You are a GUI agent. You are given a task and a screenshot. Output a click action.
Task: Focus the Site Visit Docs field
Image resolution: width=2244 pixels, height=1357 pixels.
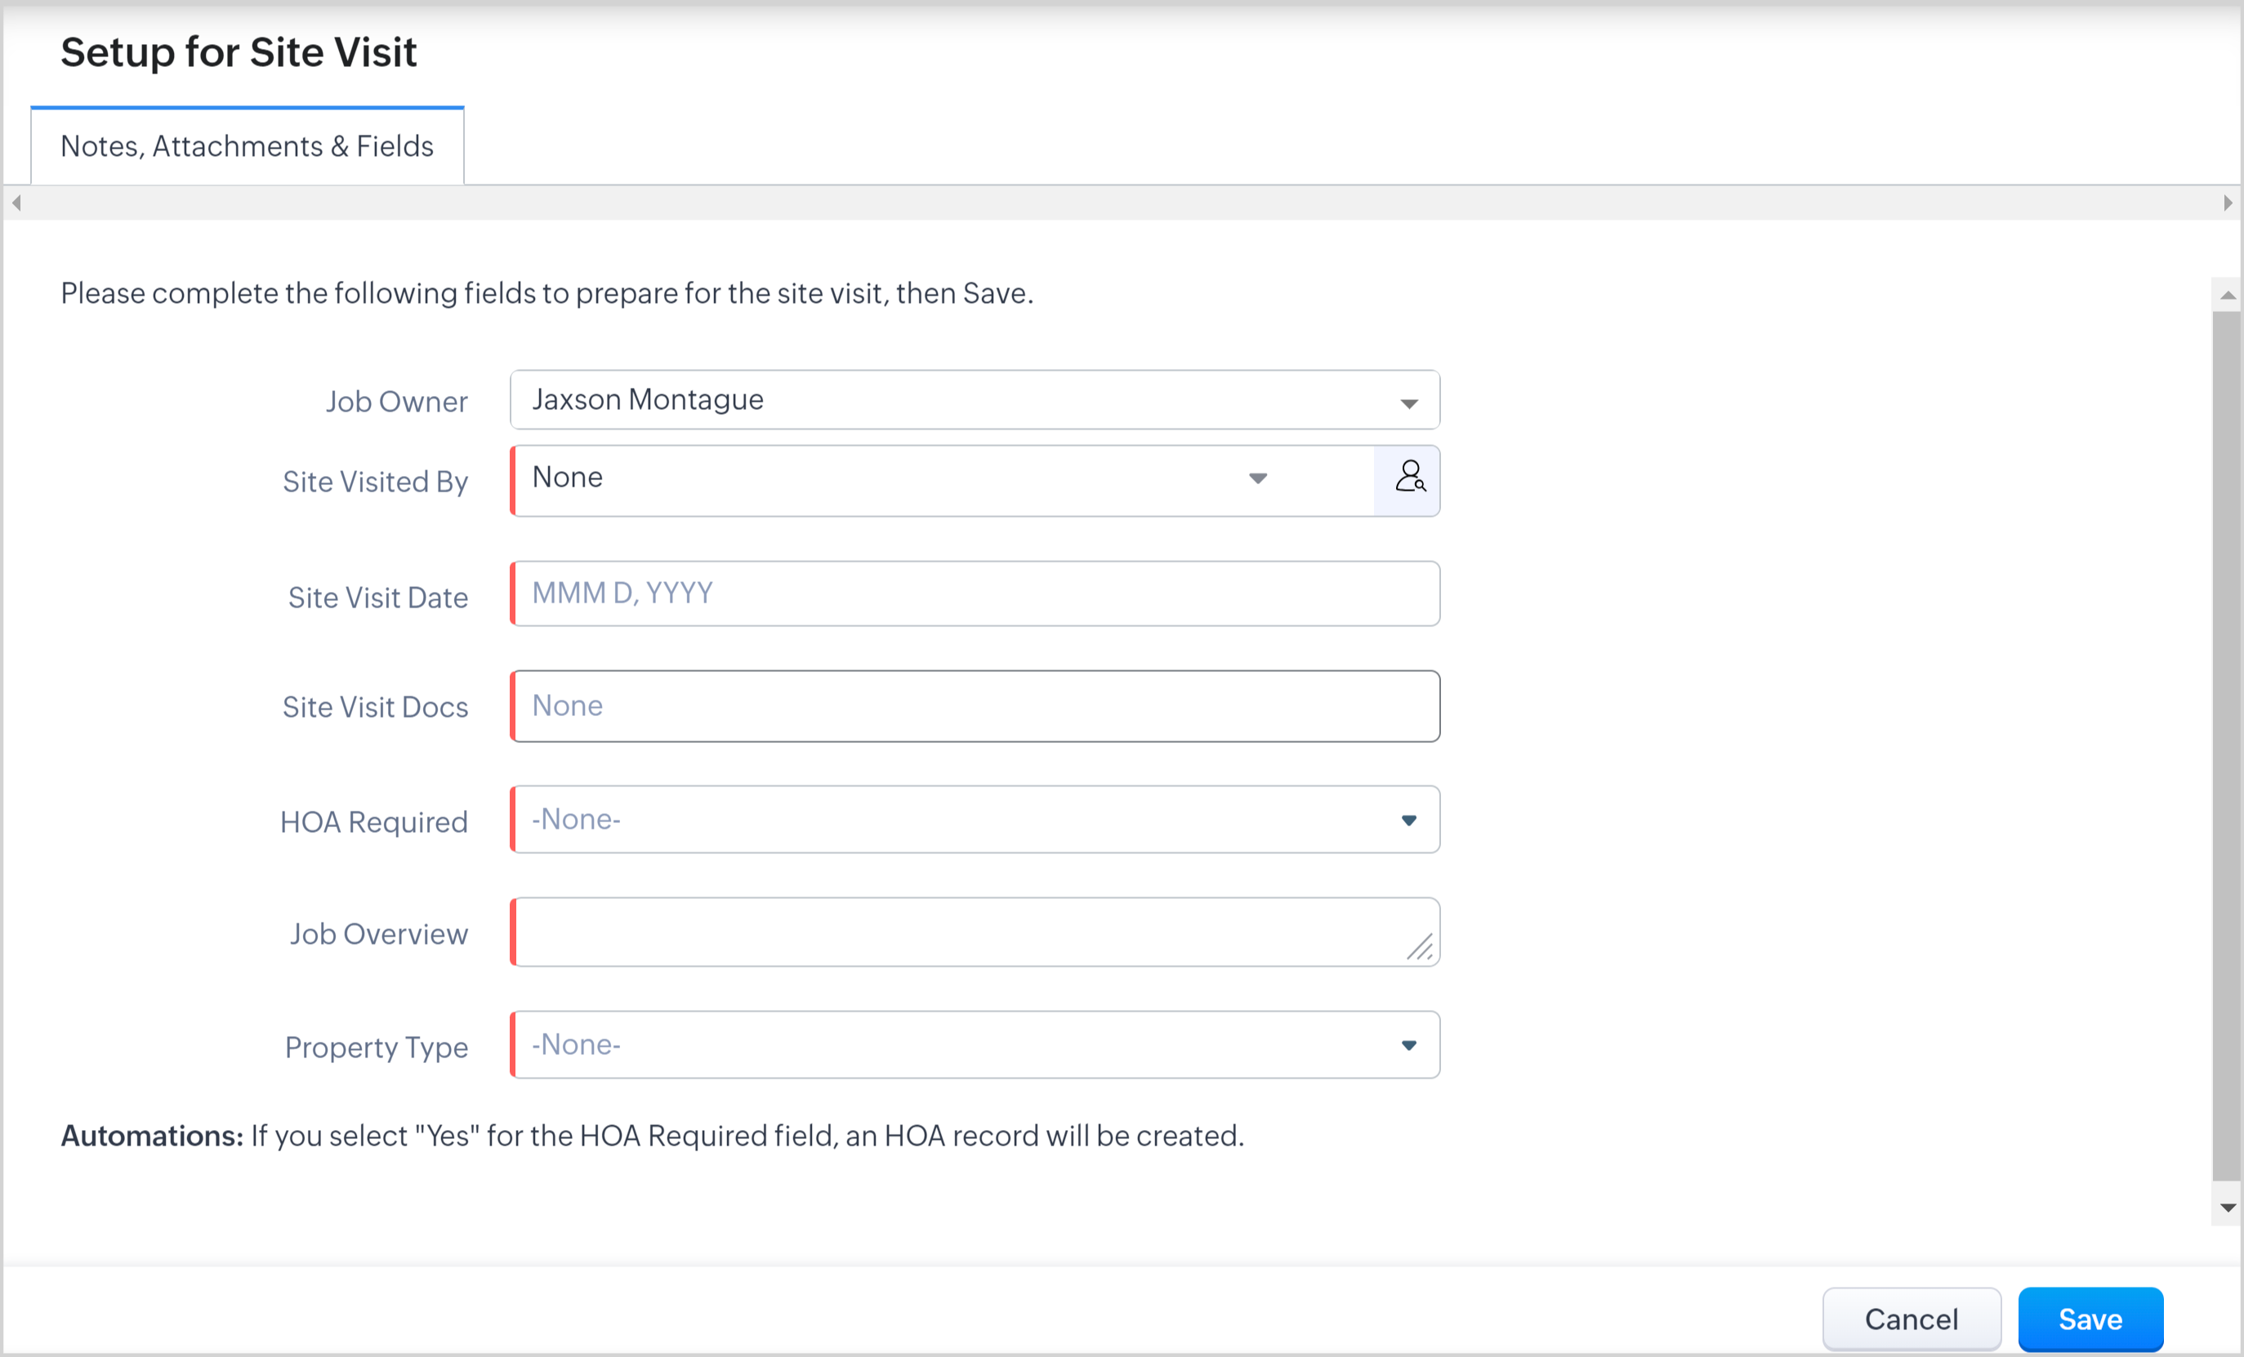coord(975,706)
